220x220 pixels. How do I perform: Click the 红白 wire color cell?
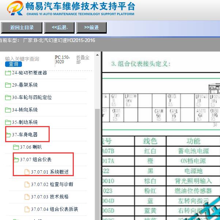pos(150,151)
